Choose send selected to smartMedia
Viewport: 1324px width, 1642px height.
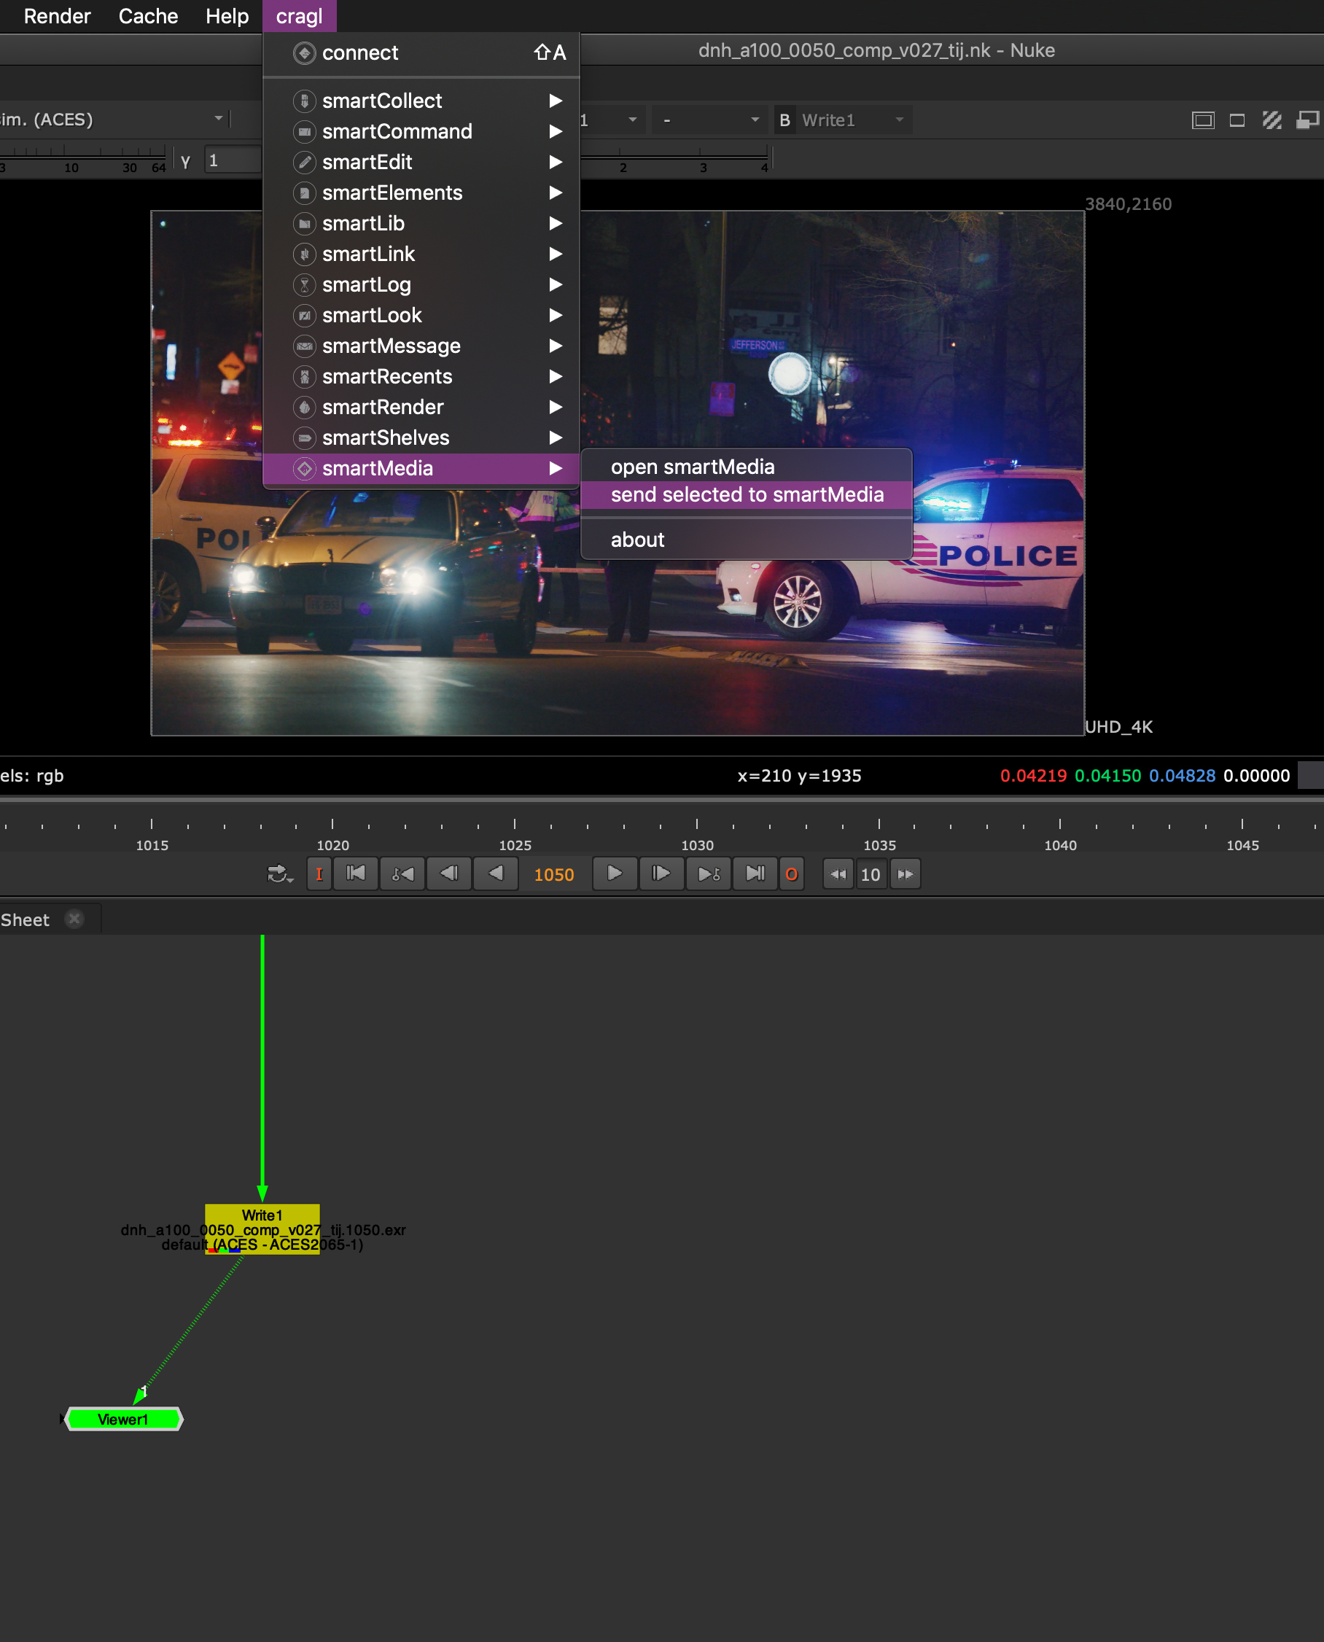coord(746,495)
